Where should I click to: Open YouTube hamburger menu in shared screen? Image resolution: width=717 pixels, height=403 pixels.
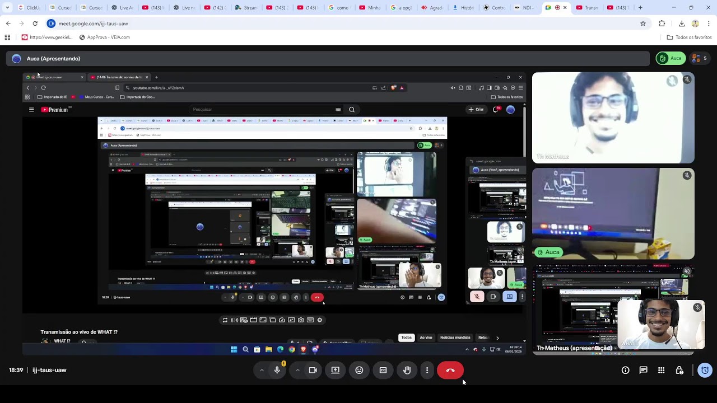[31, 110]
